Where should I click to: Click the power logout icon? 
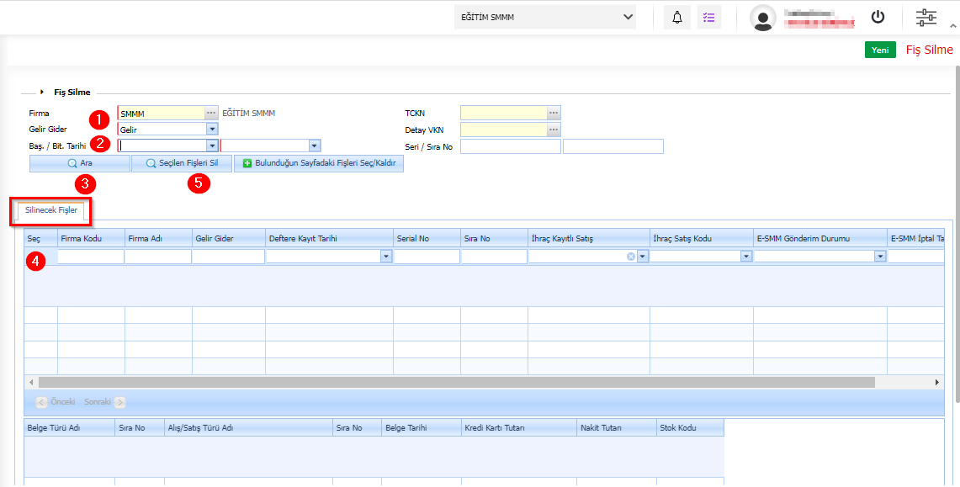point(878,17)
